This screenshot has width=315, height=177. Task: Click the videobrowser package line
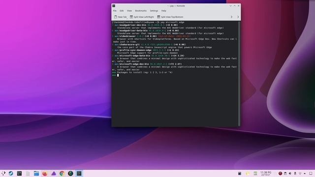point(151,36)
